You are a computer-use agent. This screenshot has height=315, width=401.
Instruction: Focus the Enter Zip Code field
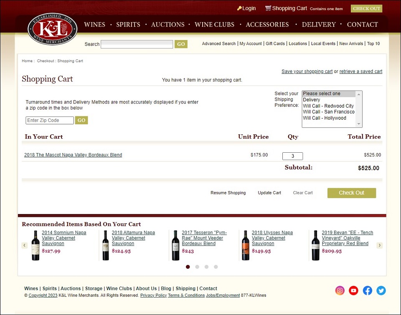50,120
